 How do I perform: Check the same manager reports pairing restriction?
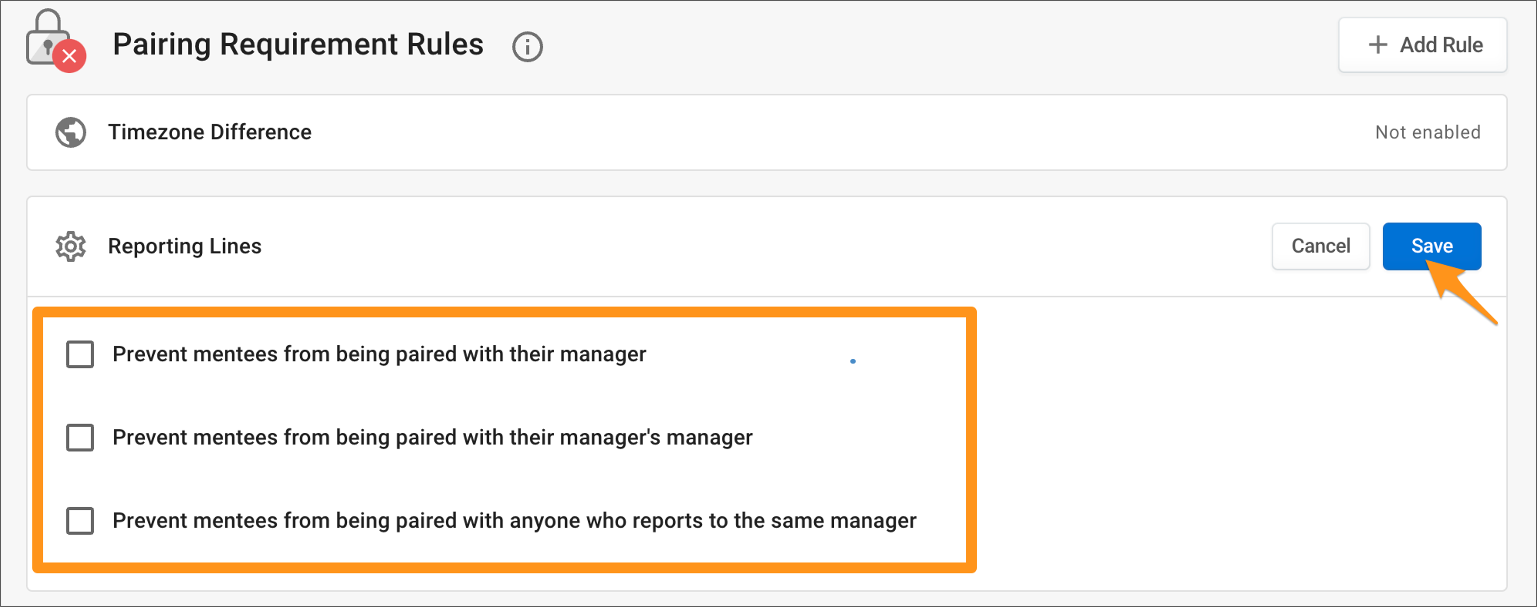pyautogui.click(x=80, y=521)
